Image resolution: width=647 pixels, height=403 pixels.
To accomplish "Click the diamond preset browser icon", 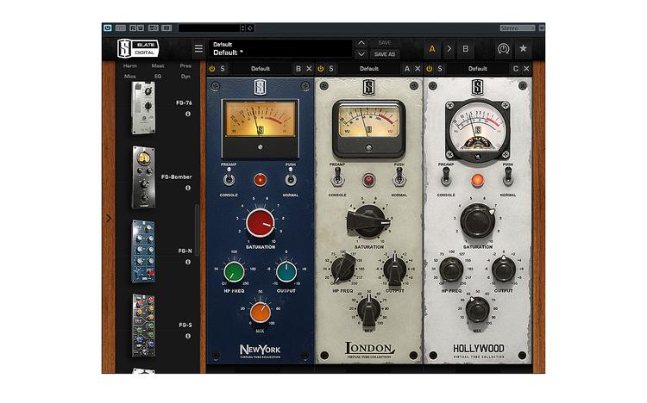I will click(x=250, y=28).
